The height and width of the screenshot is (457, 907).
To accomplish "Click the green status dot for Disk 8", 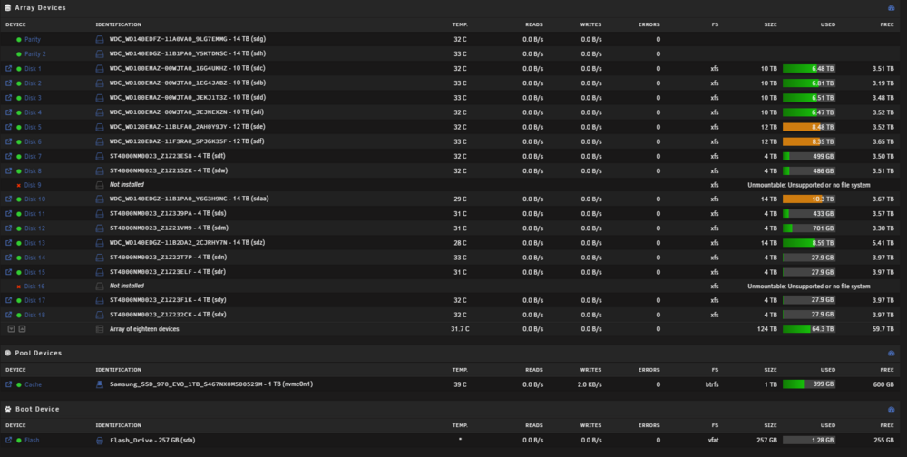I will [19, 171].
